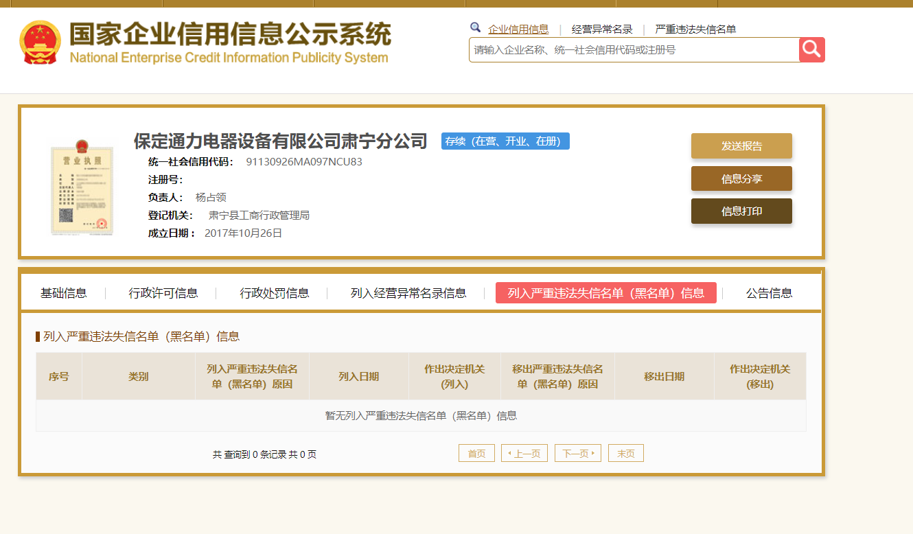Click the national emblem logo
Viewport: 913px width, 534px height.
41,43
